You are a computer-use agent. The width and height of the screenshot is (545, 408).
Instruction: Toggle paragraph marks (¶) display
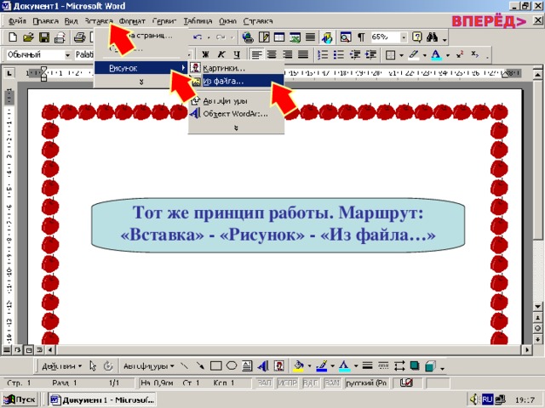[x=361, y=37]
